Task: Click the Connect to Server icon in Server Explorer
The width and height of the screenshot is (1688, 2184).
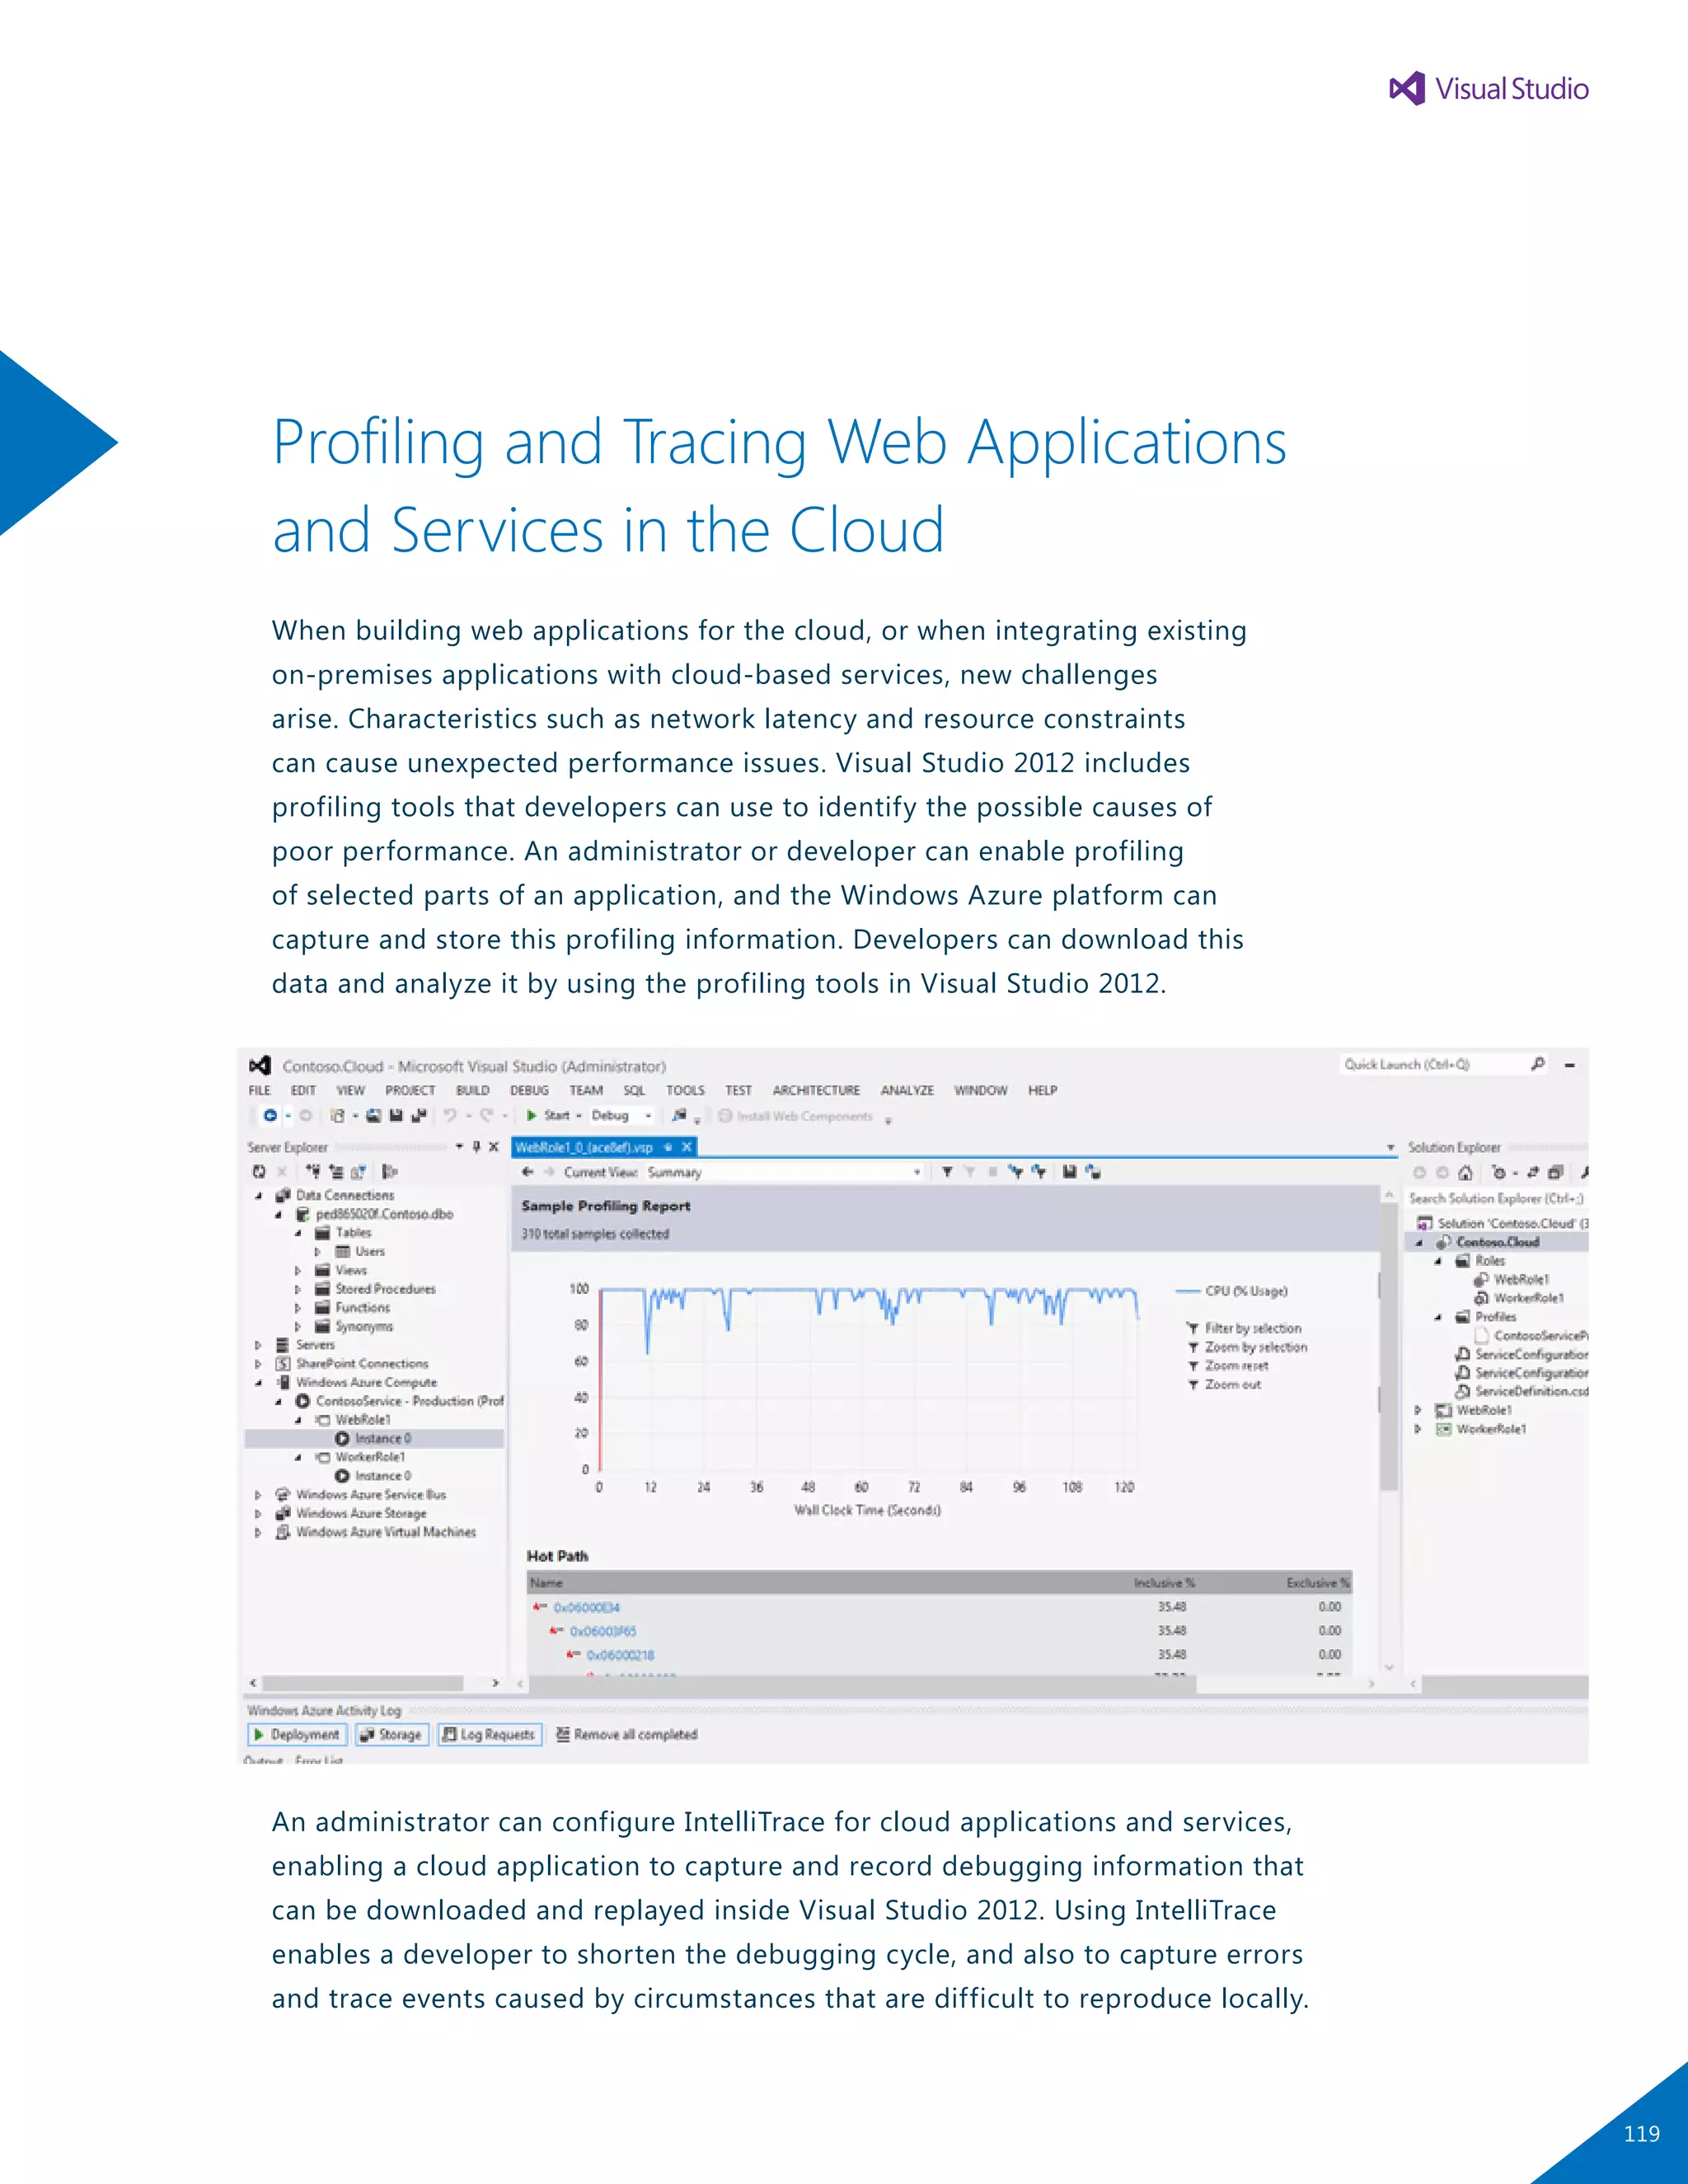Action: click(x=336, y=1172)
